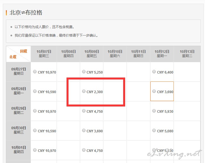Choose CNY 6,400 fare returning 10月12日
The image size is (205, 163).
(154, 72)
